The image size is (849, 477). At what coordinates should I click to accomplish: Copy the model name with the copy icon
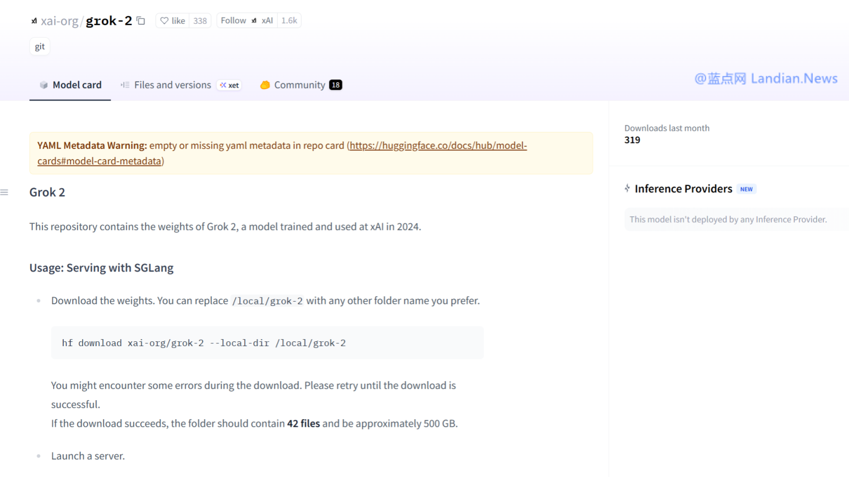point(141,21)
